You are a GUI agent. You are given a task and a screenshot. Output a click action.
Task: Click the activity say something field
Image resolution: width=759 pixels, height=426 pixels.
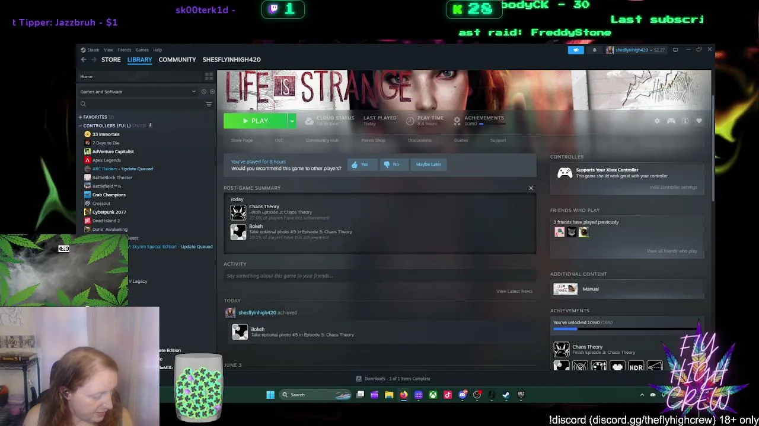pyautogui.click(x=379, y=276)
